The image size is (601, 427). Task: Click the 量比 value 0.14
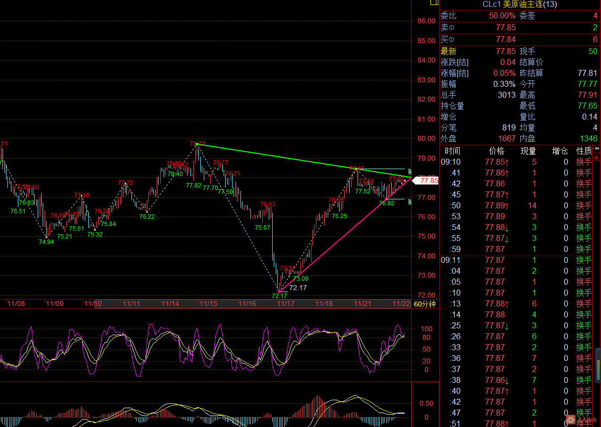coord(590,117)
